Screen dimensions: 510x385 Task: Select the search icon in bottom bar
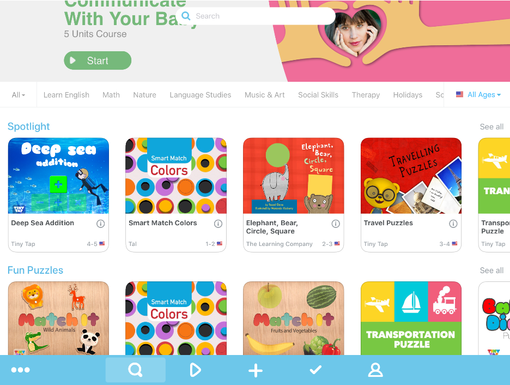pos(135,370)
